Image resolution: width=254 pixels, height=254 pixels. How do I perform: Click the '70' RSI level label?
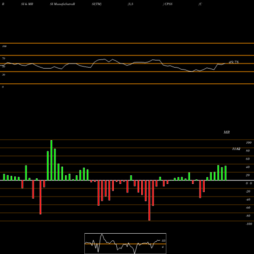click(4, 58)
